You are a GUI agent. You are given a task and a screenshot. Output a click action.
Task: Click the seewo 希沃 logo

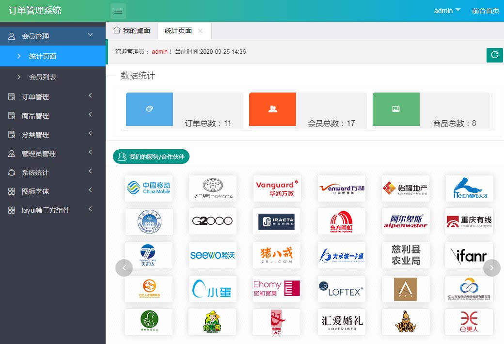(212, 255)
